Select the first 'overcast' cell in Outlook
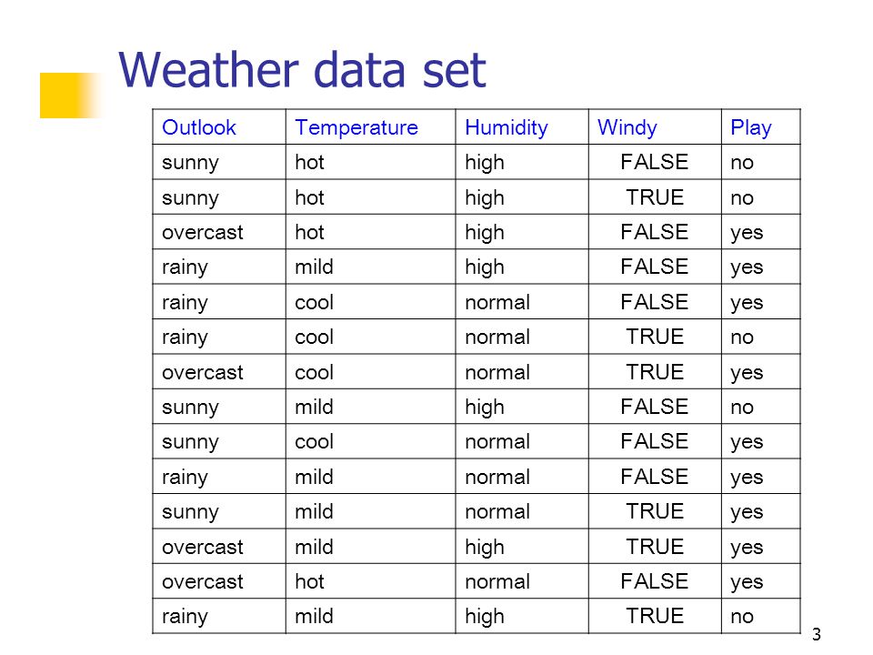 click(x=203, y=232)
